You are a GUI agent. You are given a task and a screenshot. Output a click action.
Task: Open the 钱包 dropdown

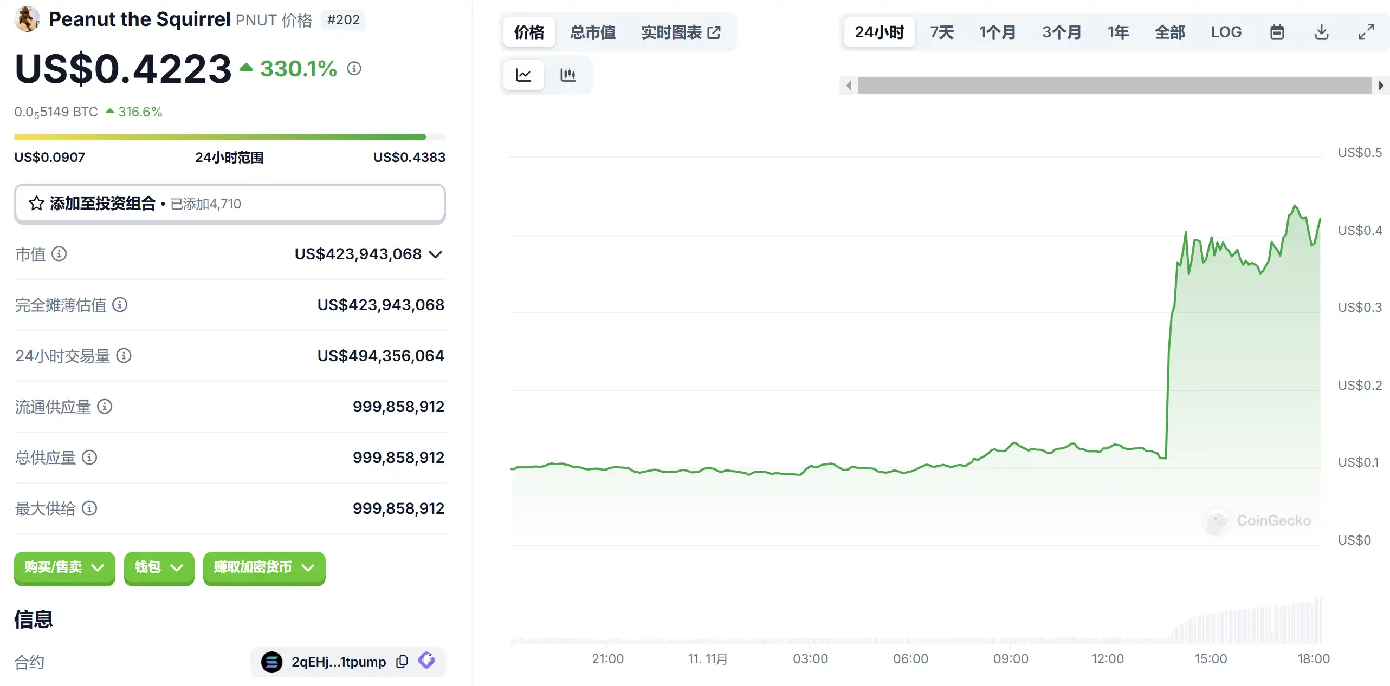[x=159, y=567]
